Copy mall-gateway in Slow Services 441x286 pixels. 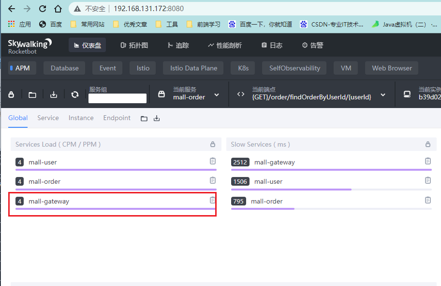tap(428, 161)
